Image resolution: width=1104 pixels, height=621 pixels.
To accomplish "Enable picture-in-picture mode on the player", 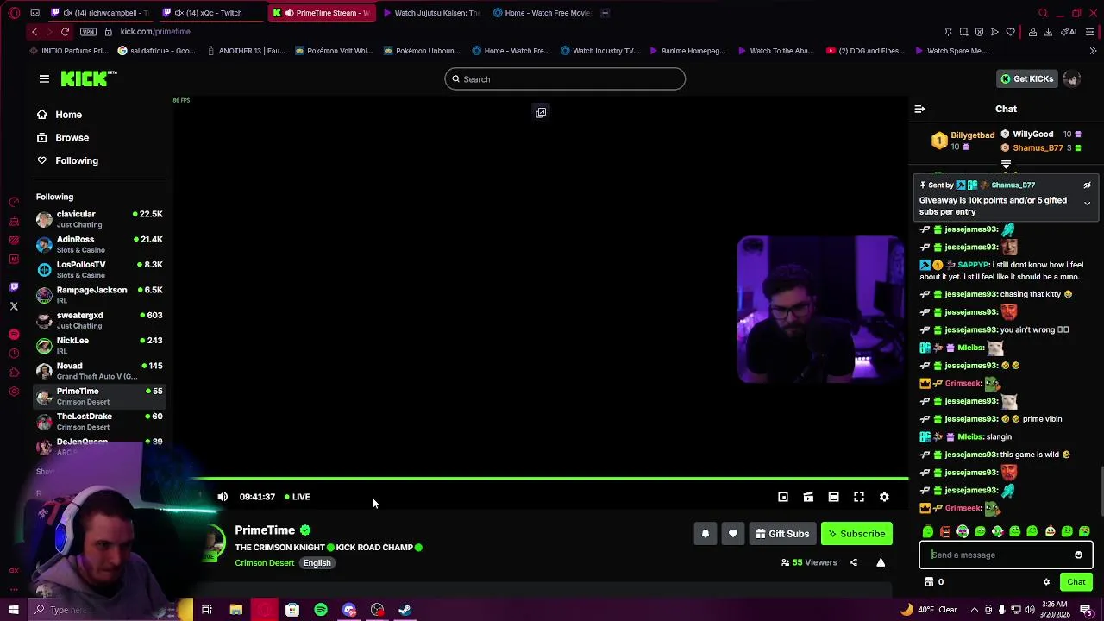I will [x=783, y=497].
